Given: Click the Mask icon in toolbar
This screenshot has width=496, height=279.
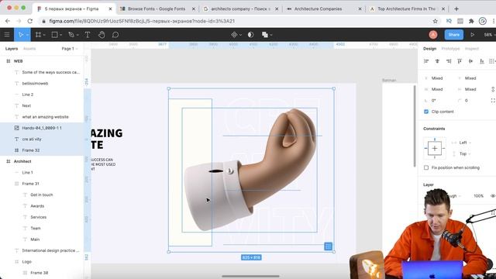Looking at the screenshot, I should [x=250, y=34].
